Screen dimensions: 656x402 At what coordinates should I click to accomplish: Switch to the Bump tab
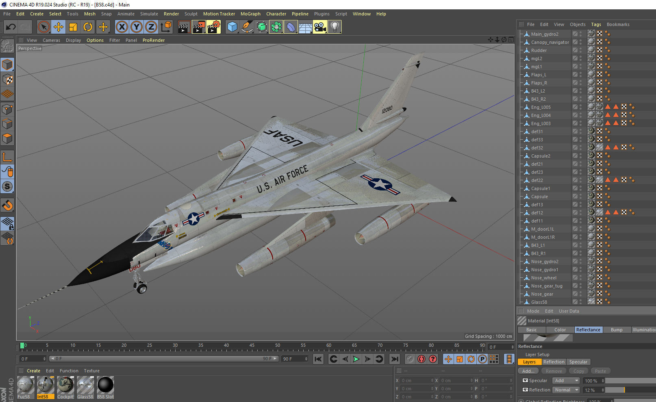(617, 330)
